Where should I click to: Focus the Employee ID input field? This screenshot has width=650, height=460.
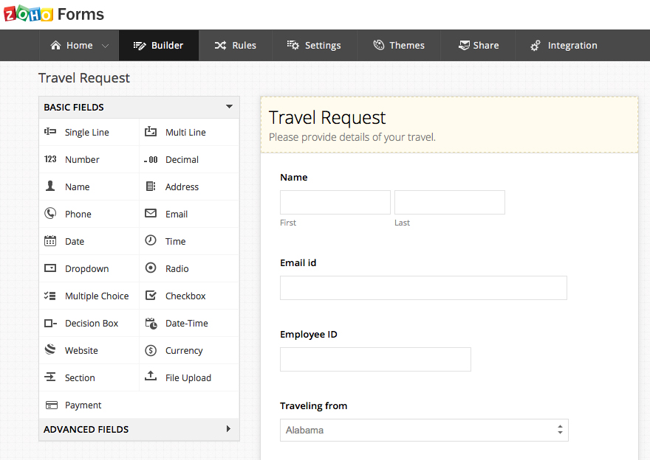375,359
